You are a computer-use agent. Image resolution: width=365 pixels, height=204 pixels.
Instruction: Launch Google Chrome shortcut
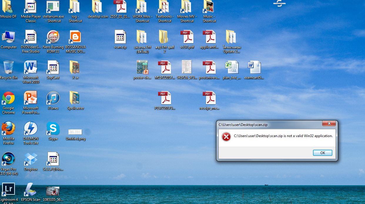click(9, 98)
